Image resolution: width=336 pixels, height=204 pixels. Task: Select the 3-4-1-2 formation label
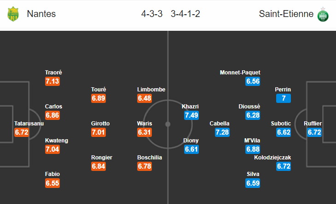[185, 14]
